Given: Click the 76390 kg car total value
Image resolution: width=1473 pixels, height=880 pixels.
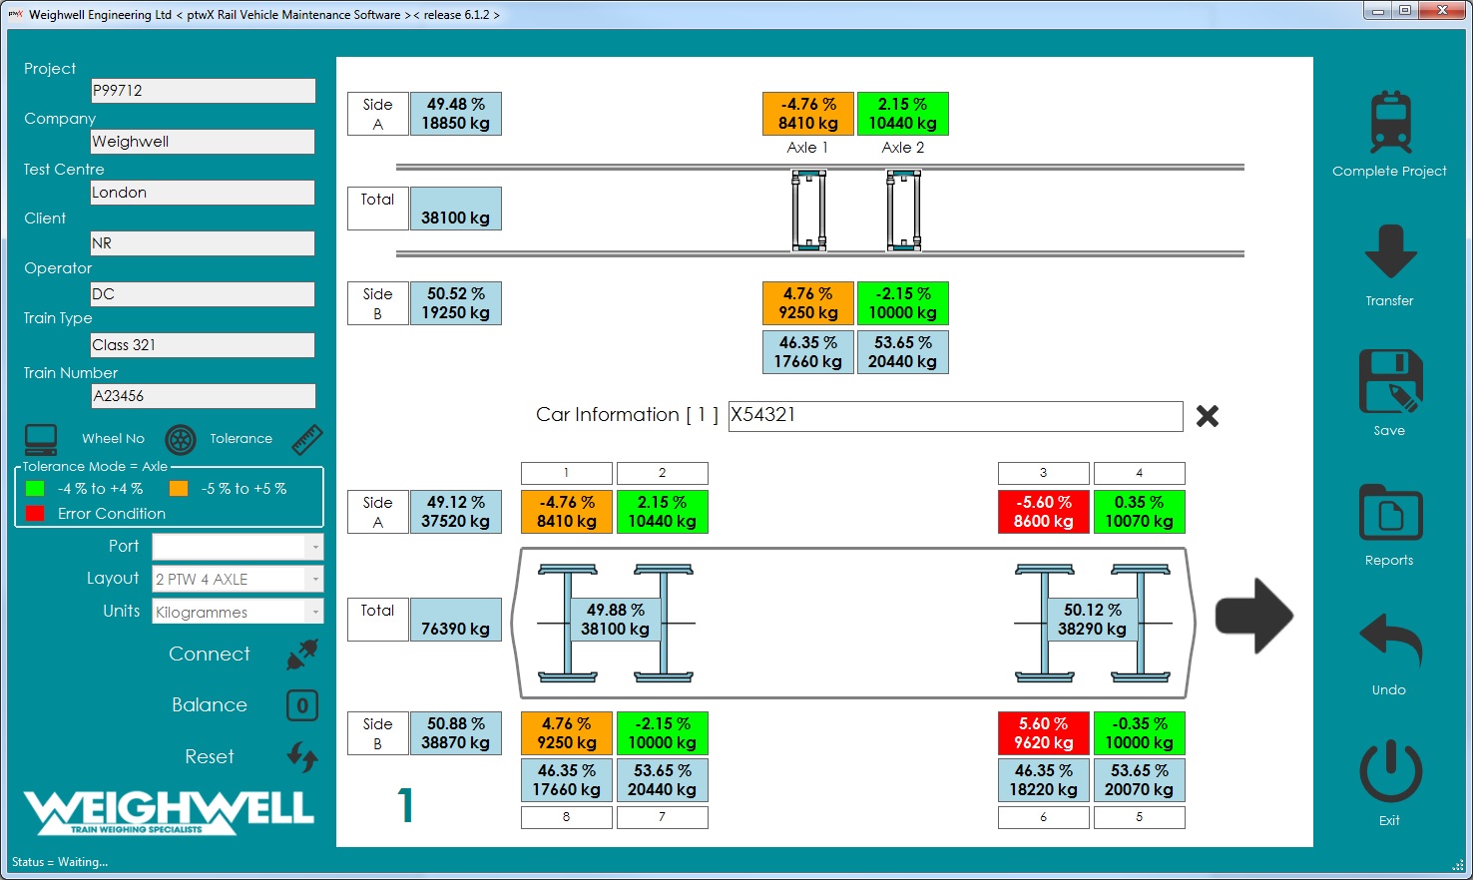Looking at the screenshot, I should 456,620.
